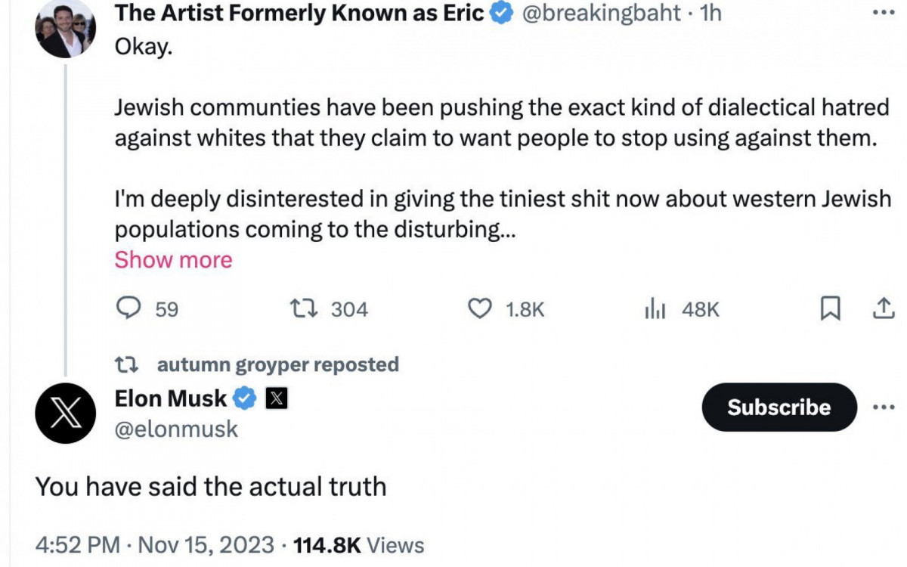Click blue verified checkmark next to Elon Musk
The height and width of the screenshot is (567, 907).
tap(244, 398)
